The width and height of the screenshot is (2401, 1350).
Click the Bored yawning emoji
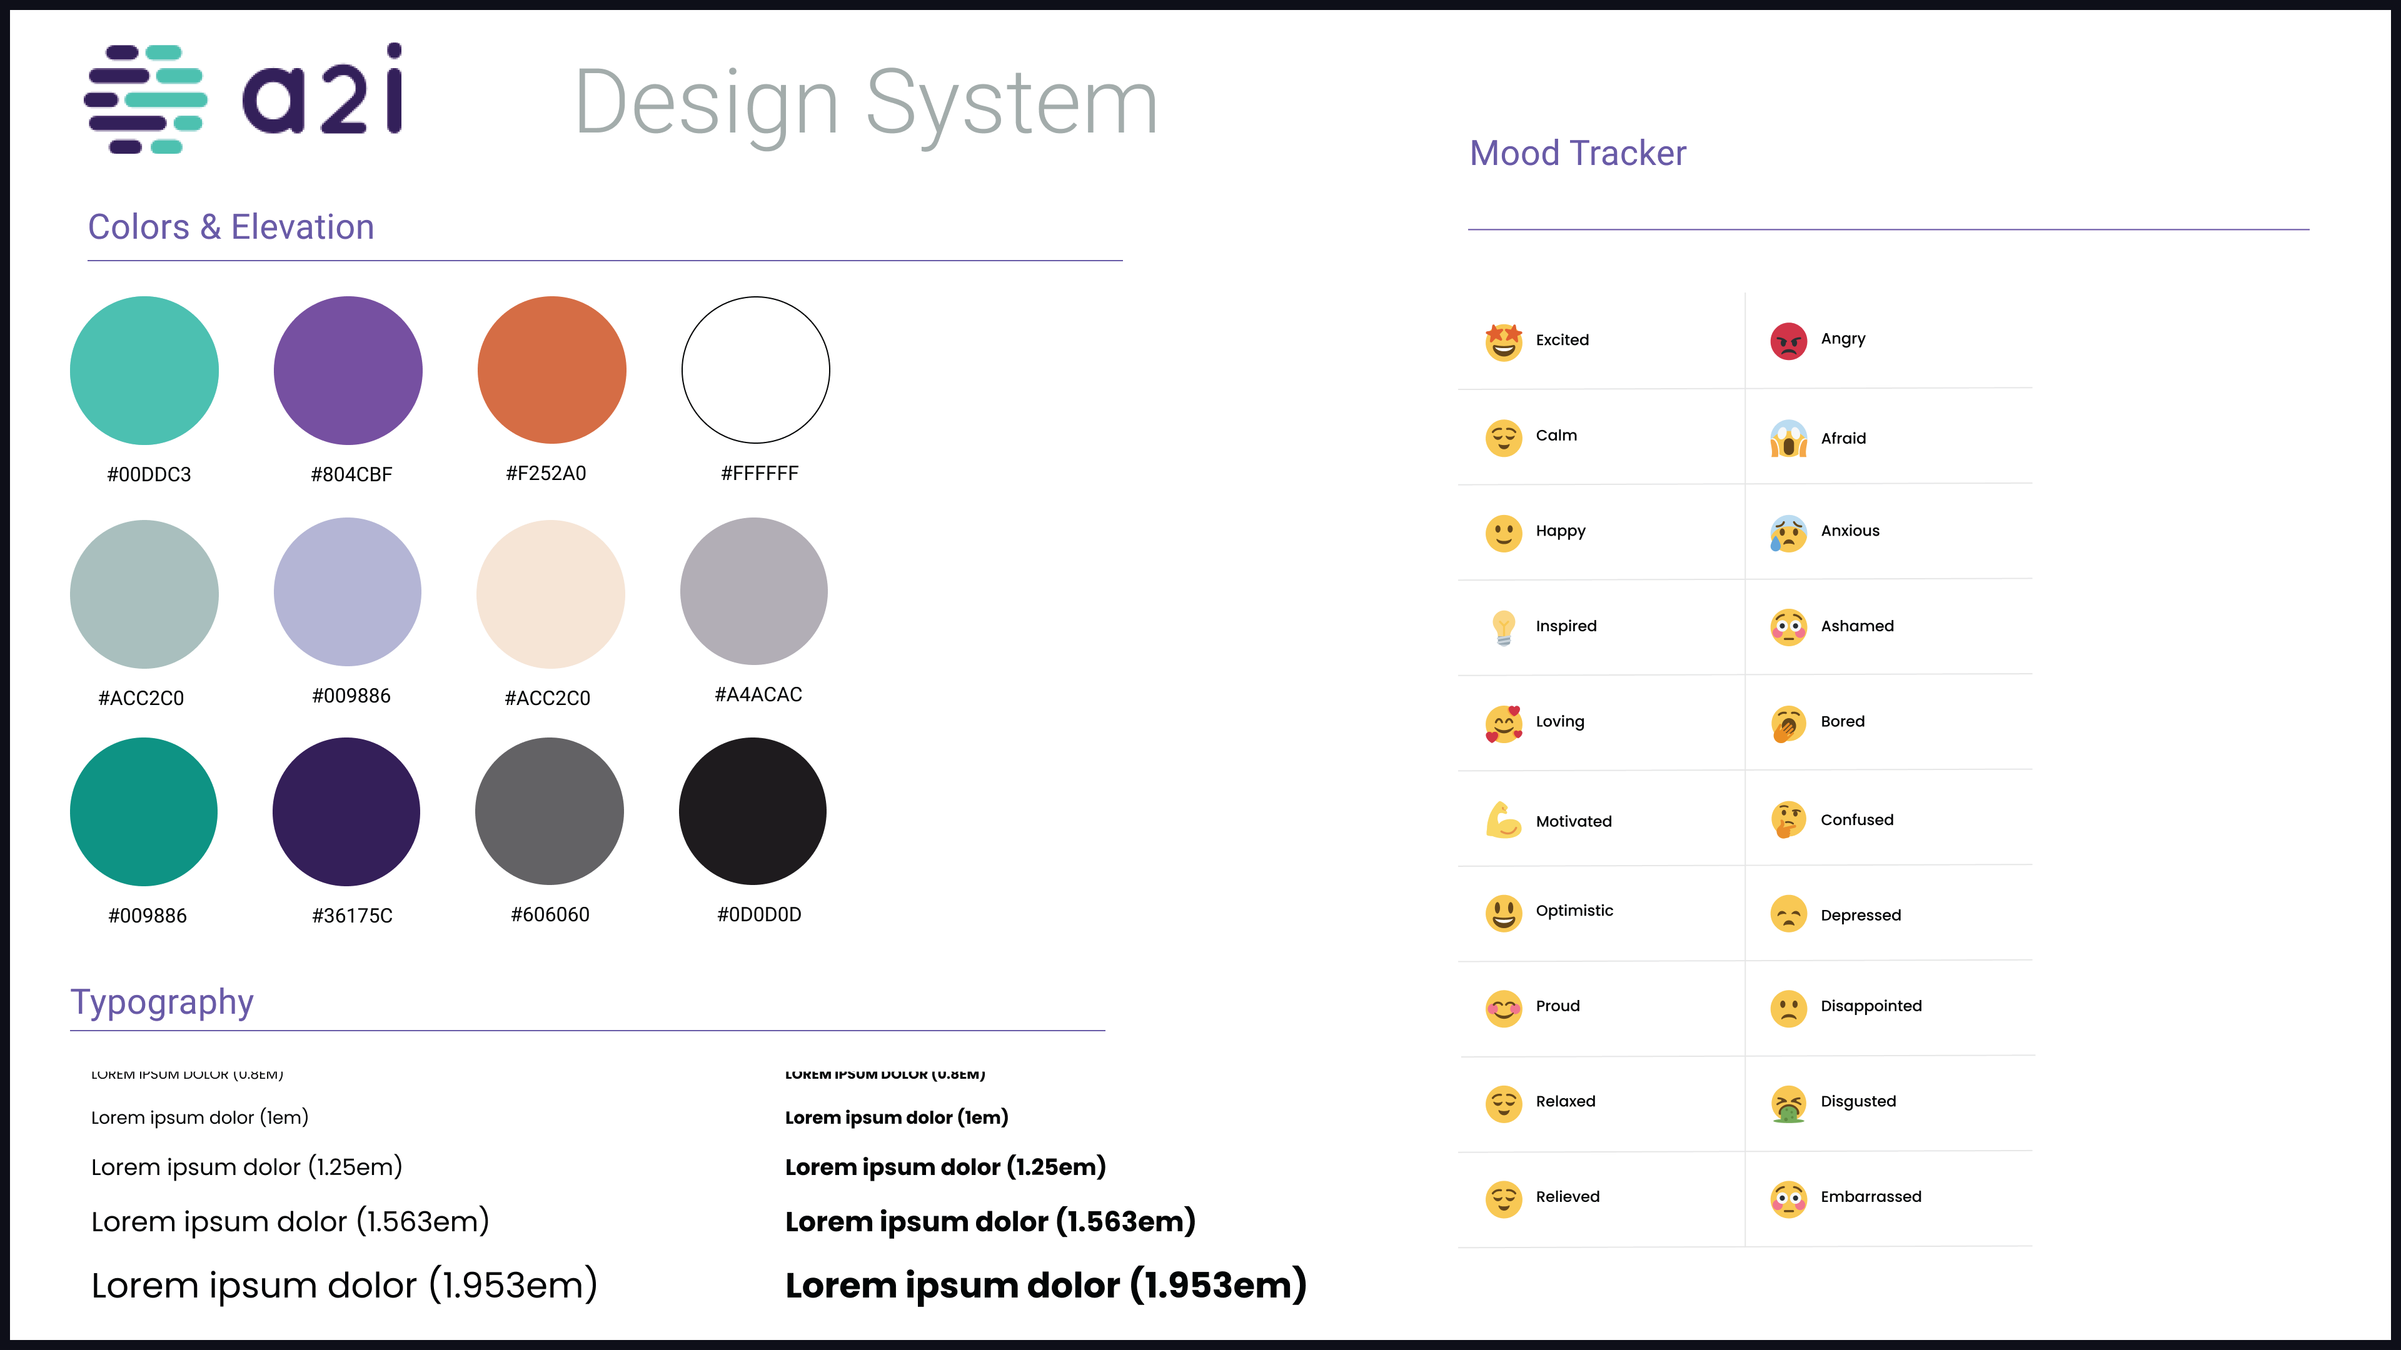coord(1788,723)
